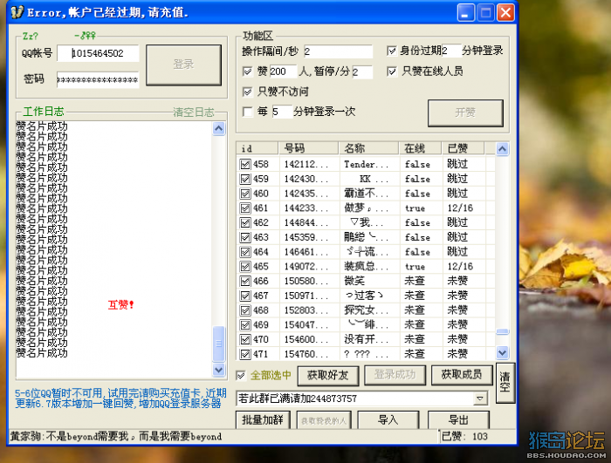Toggle the 只赞不访问 checkbox

pyautogui.click(x=247, y=92)
